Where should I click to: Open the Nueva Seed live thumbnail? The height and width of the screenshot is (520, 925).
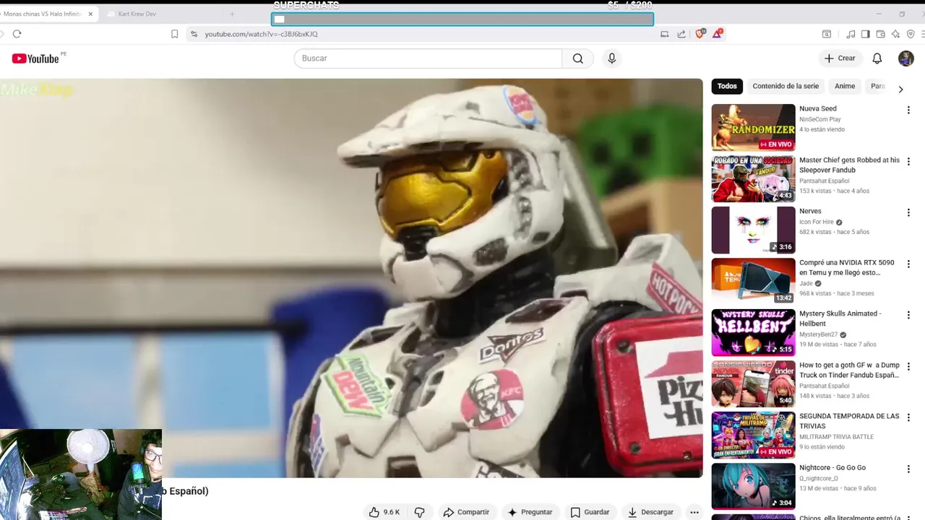753,127
